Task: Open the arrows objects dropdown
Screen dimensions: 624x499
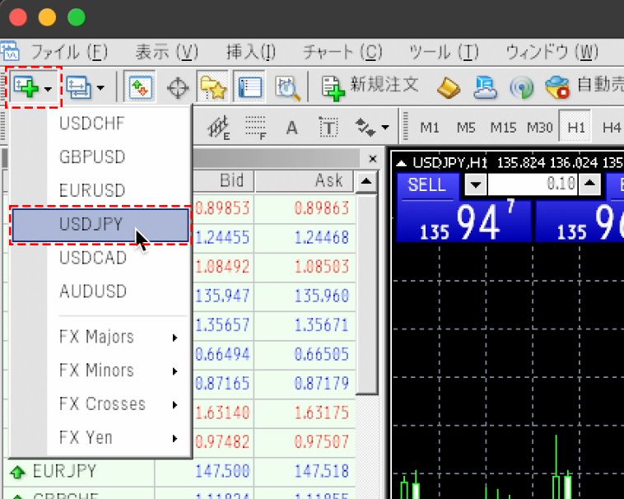Action: tap(372, 128)
